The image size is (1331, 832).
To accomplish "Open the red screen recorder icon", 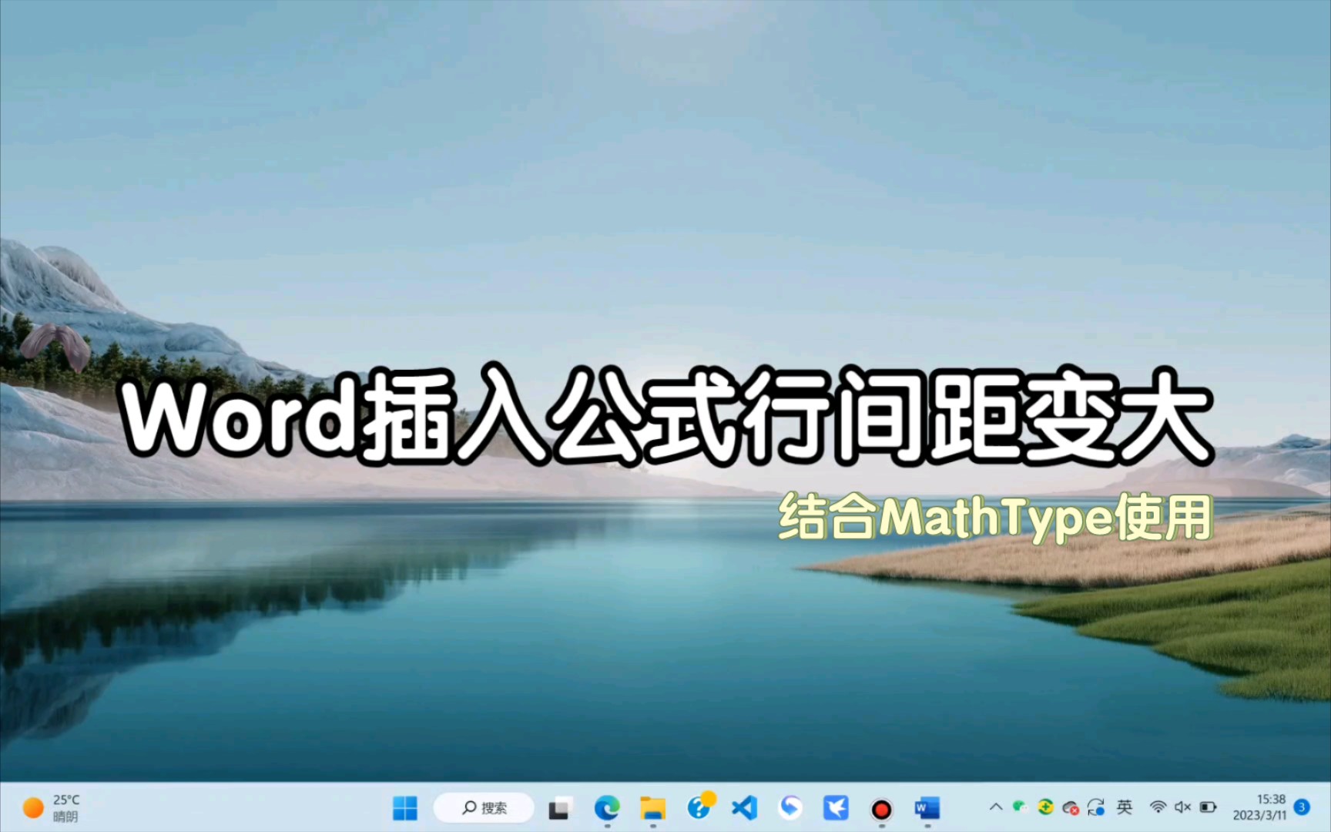I will pos(882,809).
